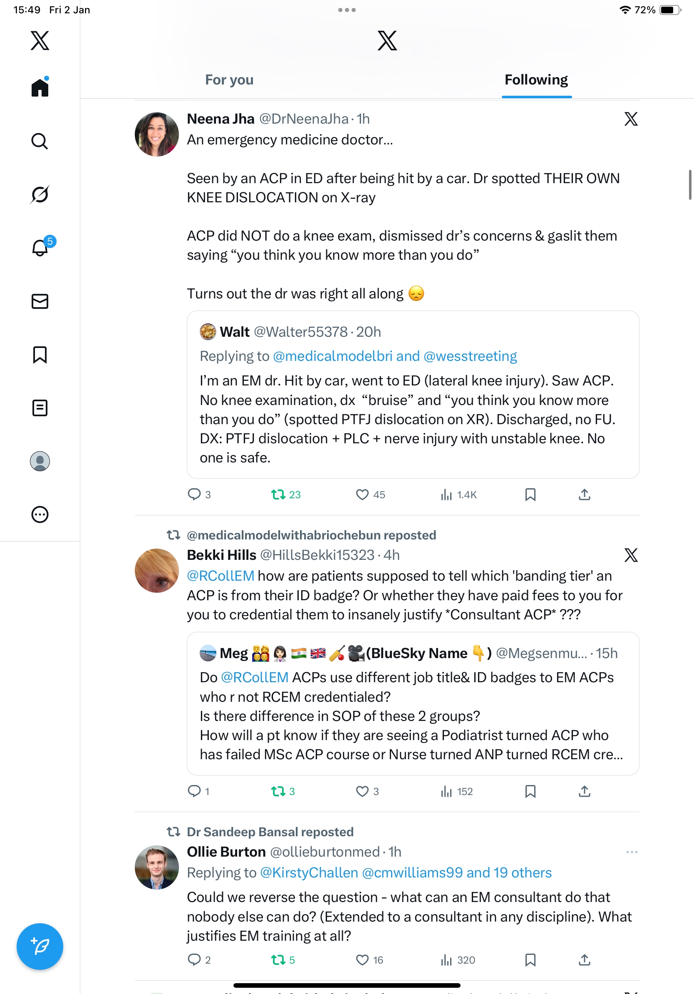Like Neena Jha's post

pyautogui.click(x=362, y=495)
